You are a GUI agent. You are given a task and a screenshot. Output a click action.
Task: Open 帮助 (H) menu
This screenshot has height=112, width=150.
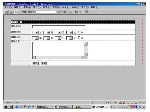click(x=94, y=7)
